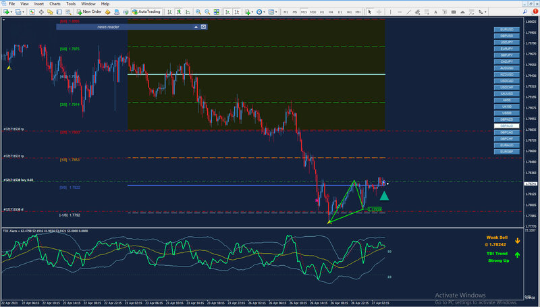
Task: Select the trendline drawing tool
Action: [x=408, y=11]
